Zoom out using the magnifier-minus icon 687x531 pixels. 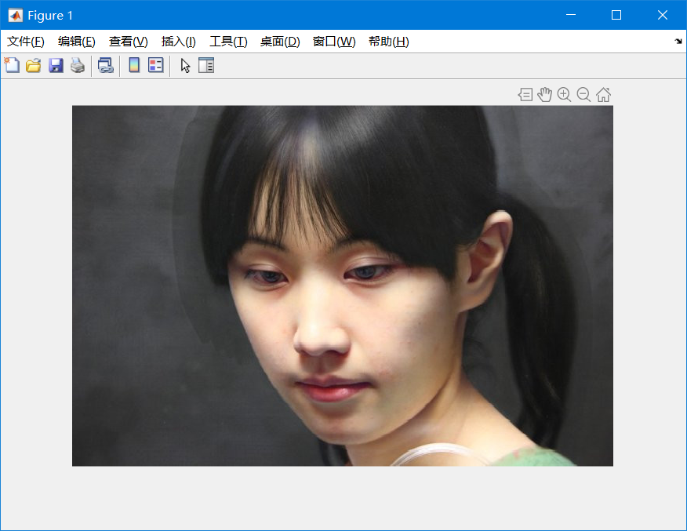[x=583, y=94]
